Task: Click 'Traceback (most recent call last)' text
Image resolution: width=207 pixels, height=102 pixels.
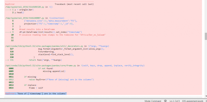Action: point(74,4)
